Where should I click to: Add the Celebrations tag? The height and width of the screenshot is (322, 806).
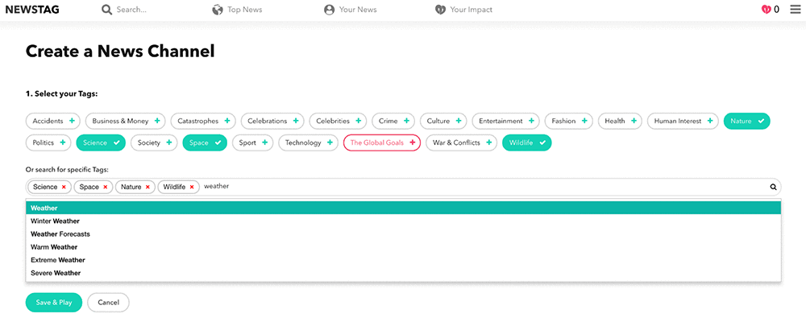tap(272, 122)
